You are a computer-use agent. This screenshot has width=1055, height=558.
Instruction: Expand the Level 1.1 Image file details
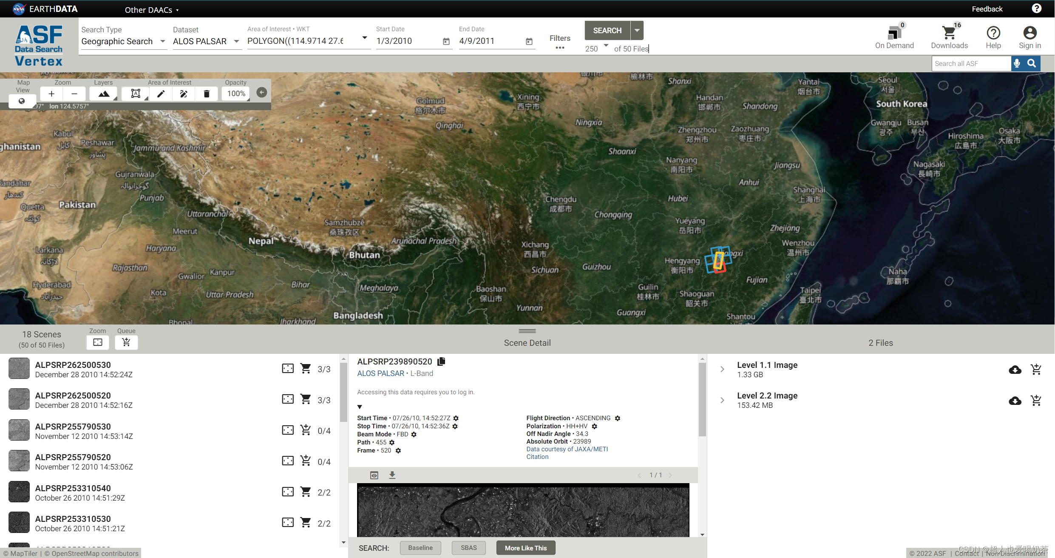tap(722, 369)
